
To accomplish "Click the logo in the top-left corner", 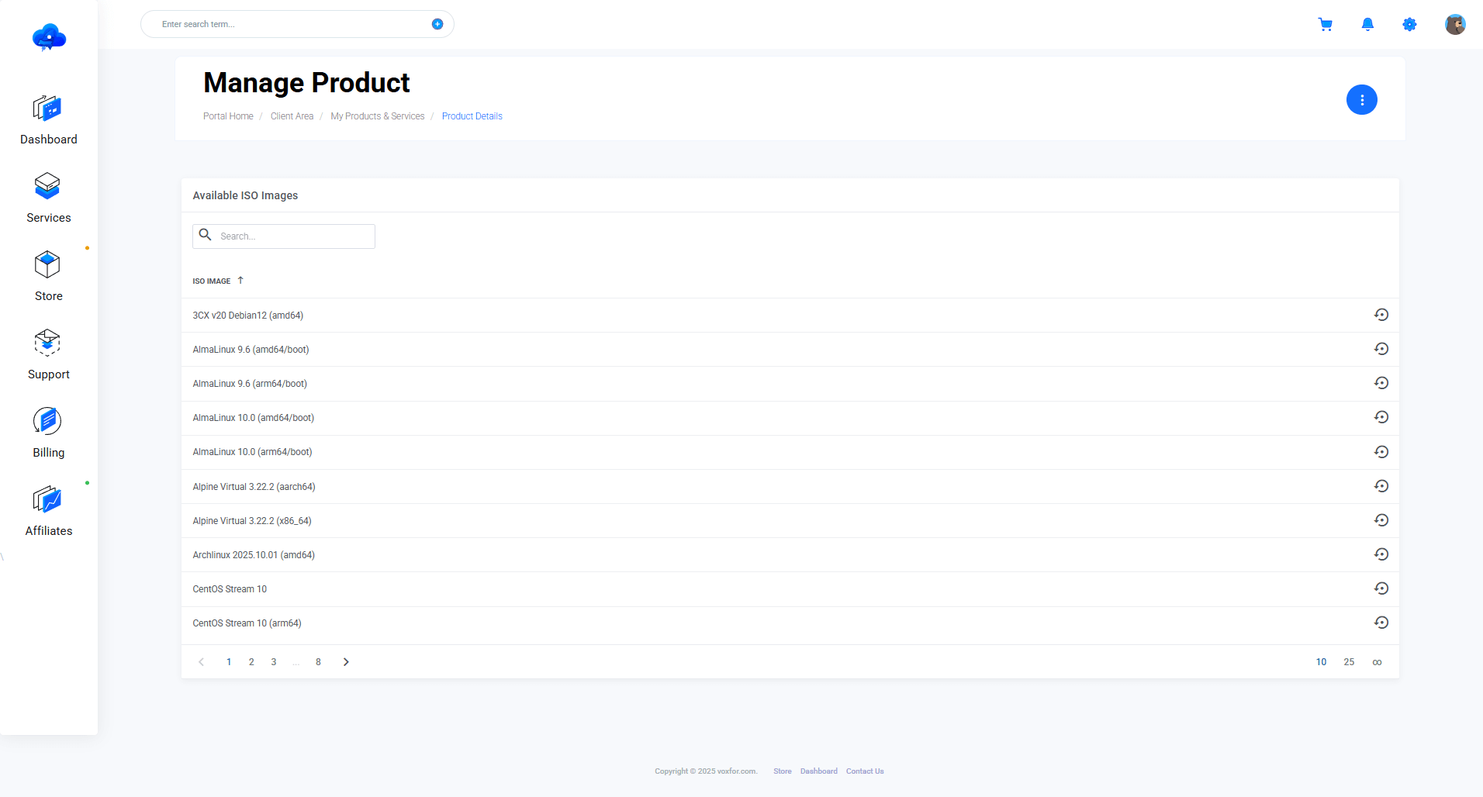I will pos(49,37).
